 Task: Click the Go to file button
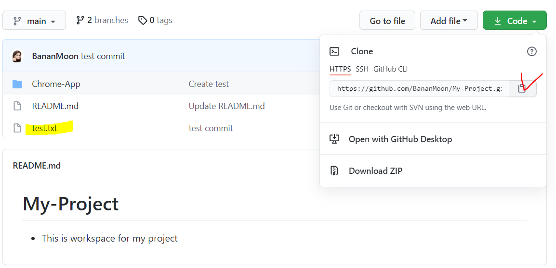click(x=387, y=21)
